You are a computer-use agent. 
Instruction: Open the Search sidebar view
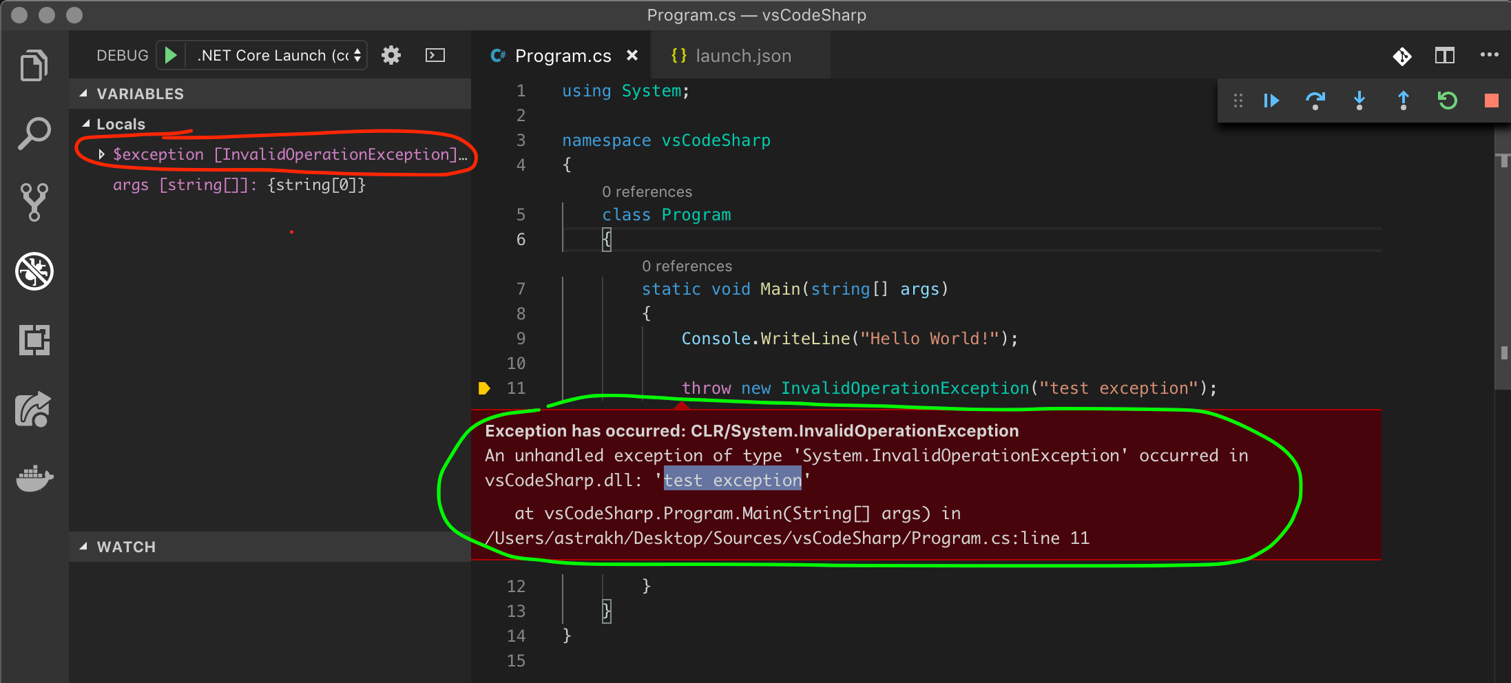pyautogui.click(x=34, y=132)
